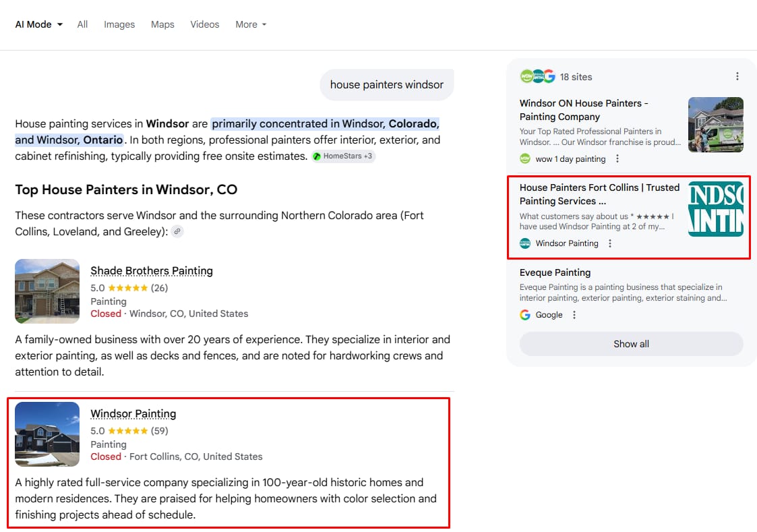This screenshot has height=532, width=757.
Task: Open the WOW 1 Day Painting result image
Action: 715,125
